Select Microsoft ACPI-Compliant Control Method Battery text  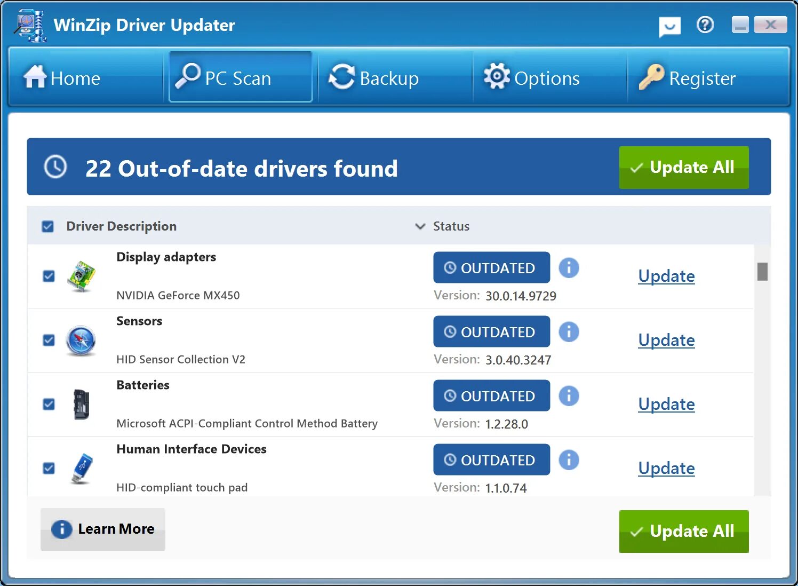tap(247, 423)
